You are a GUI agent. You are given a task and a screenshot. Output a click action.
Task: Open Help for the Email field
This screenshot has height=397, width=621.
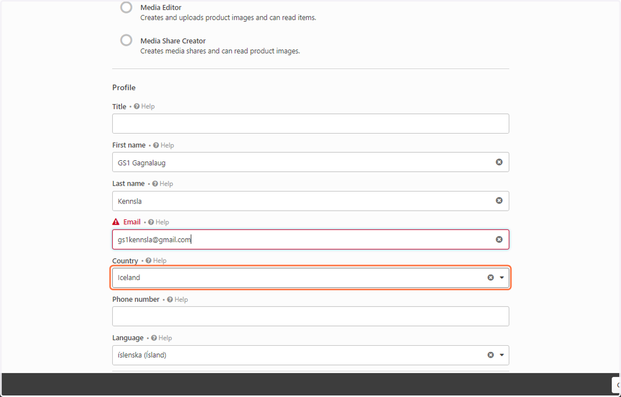(x=158, y=222)
